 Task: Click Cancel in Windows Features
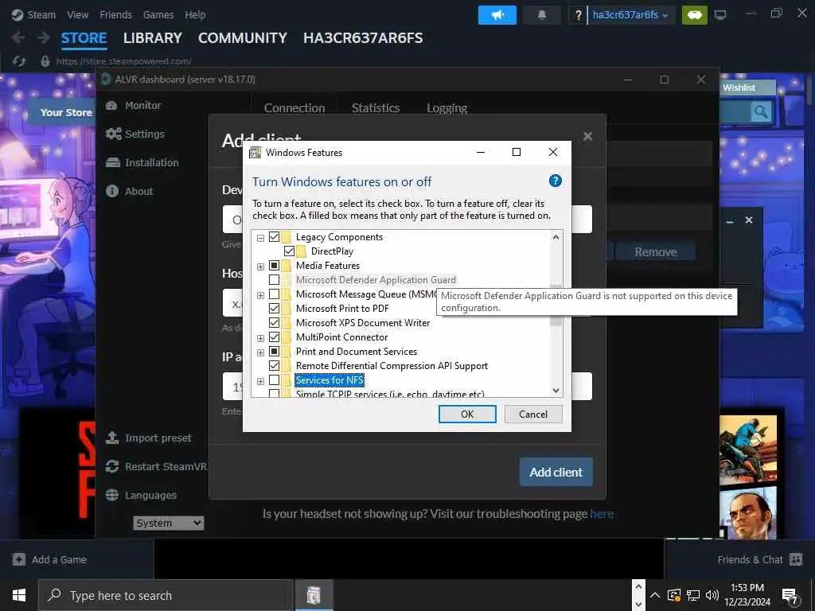pos(533,414)
